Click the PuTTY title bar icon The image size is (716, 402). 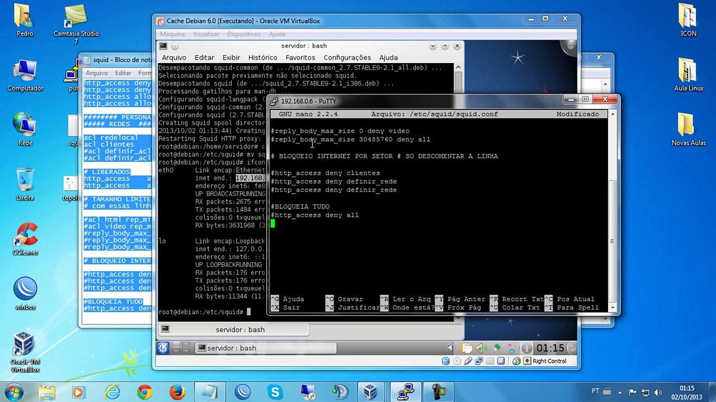274,101
